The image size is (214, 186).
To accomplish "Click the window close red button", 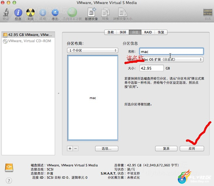I will [3, 3].
